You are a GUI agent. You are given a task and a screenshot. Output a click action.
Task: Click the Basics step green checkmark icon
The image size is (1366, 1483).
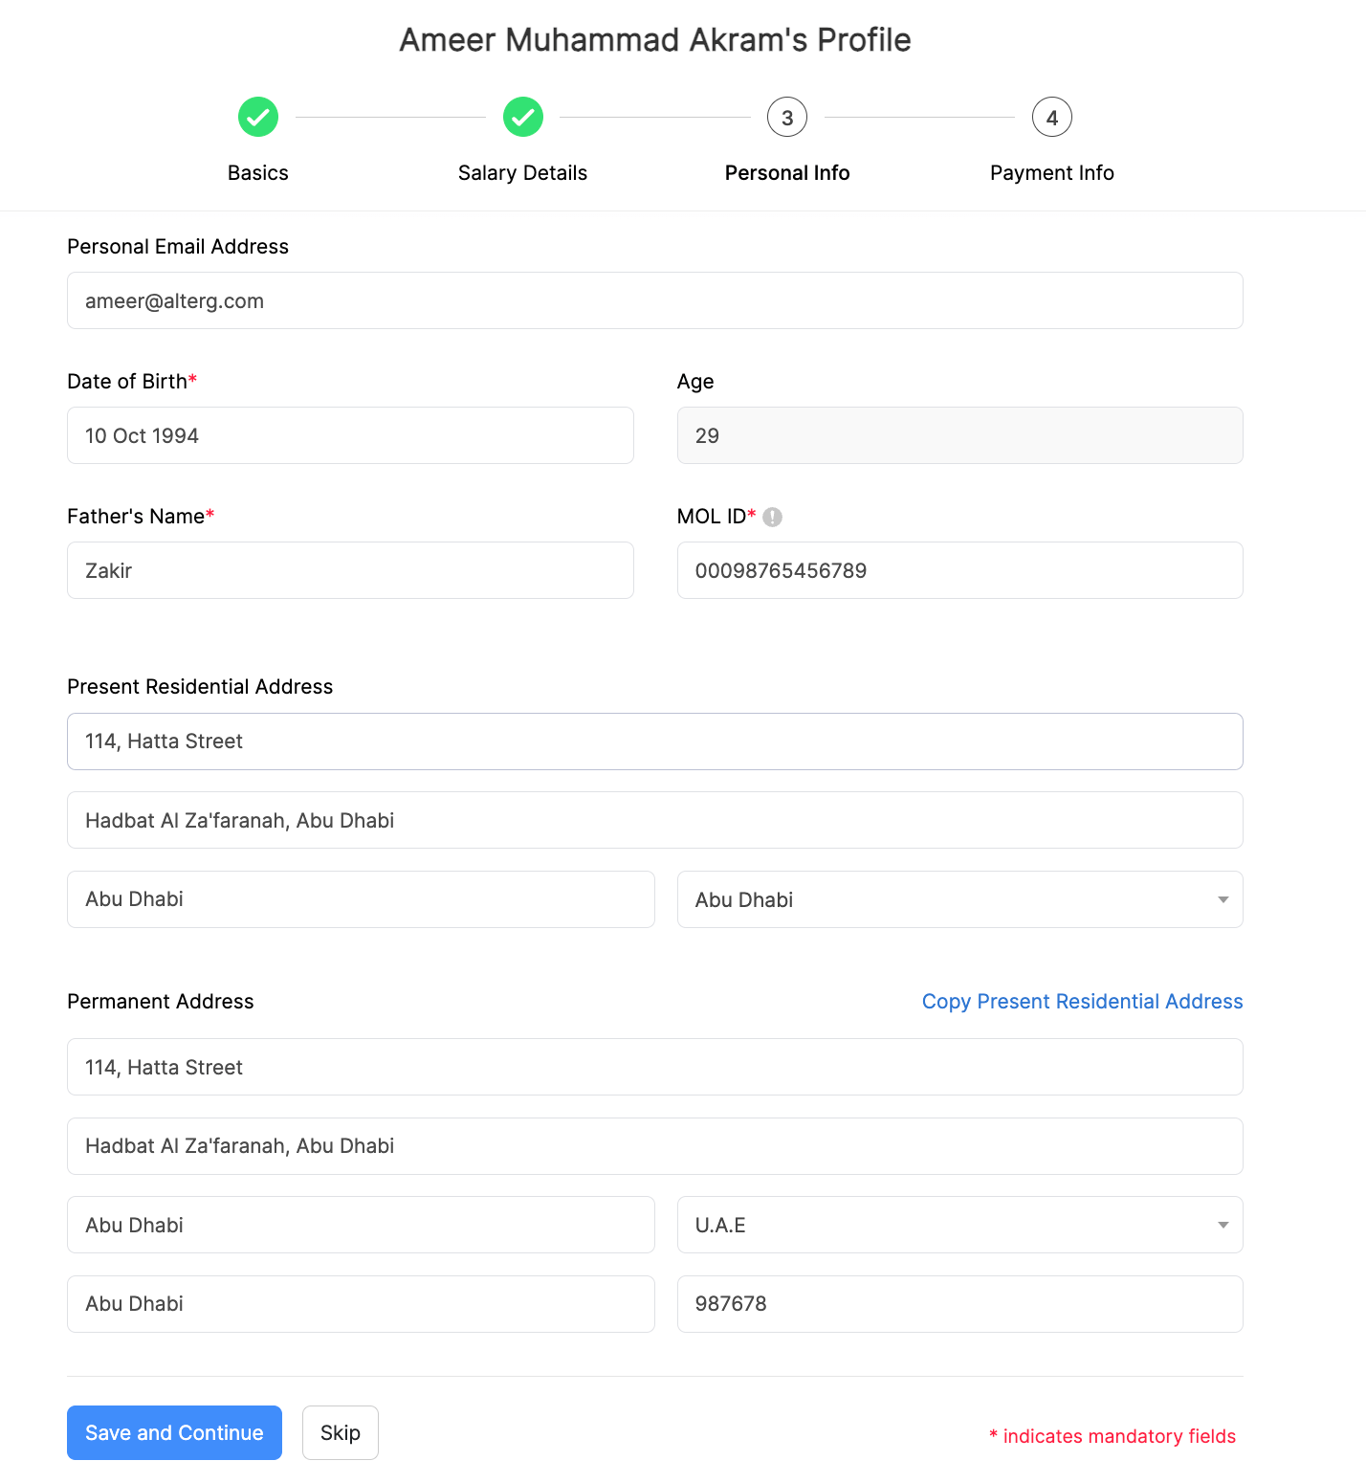(x=258, y=117)
